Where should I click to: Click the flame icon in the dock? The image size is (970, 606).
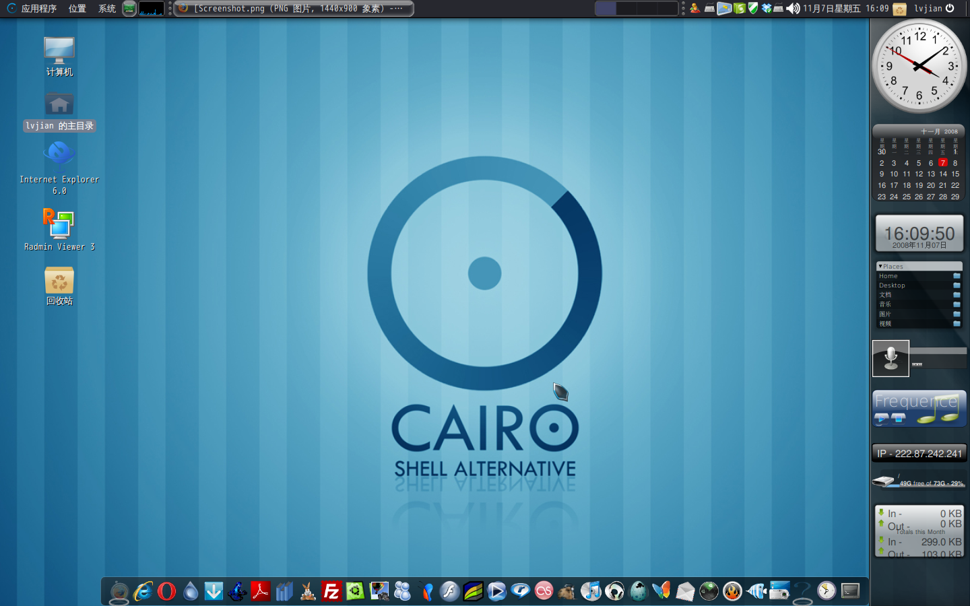click(732, 591)
